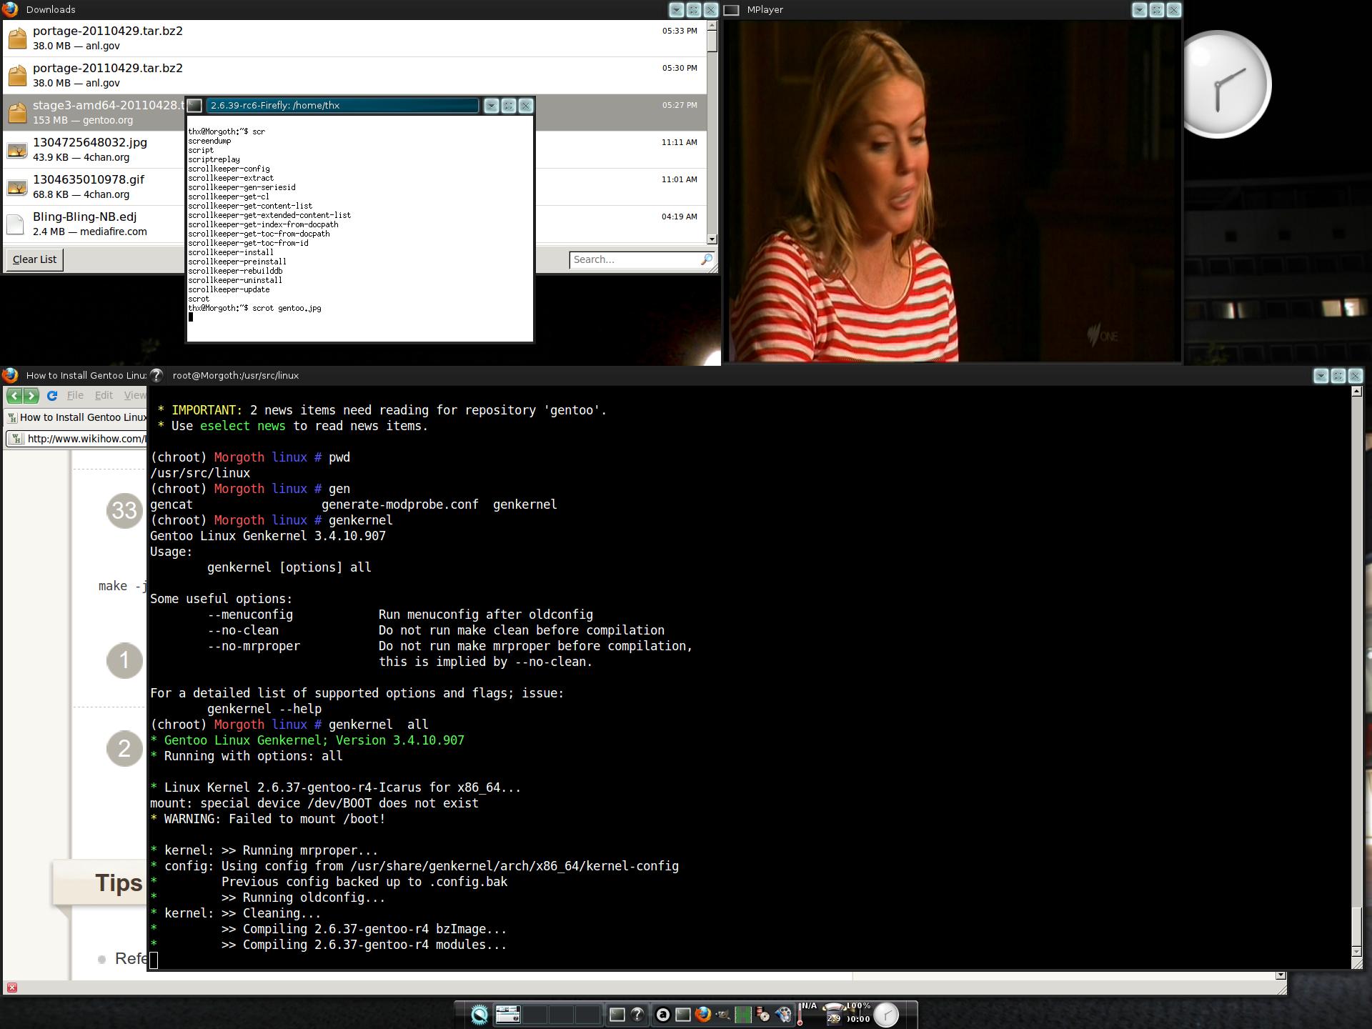Click 1304635010978.gif filename in Downloads
The width and height of the screenshot is (1372, 1029).
89,179
